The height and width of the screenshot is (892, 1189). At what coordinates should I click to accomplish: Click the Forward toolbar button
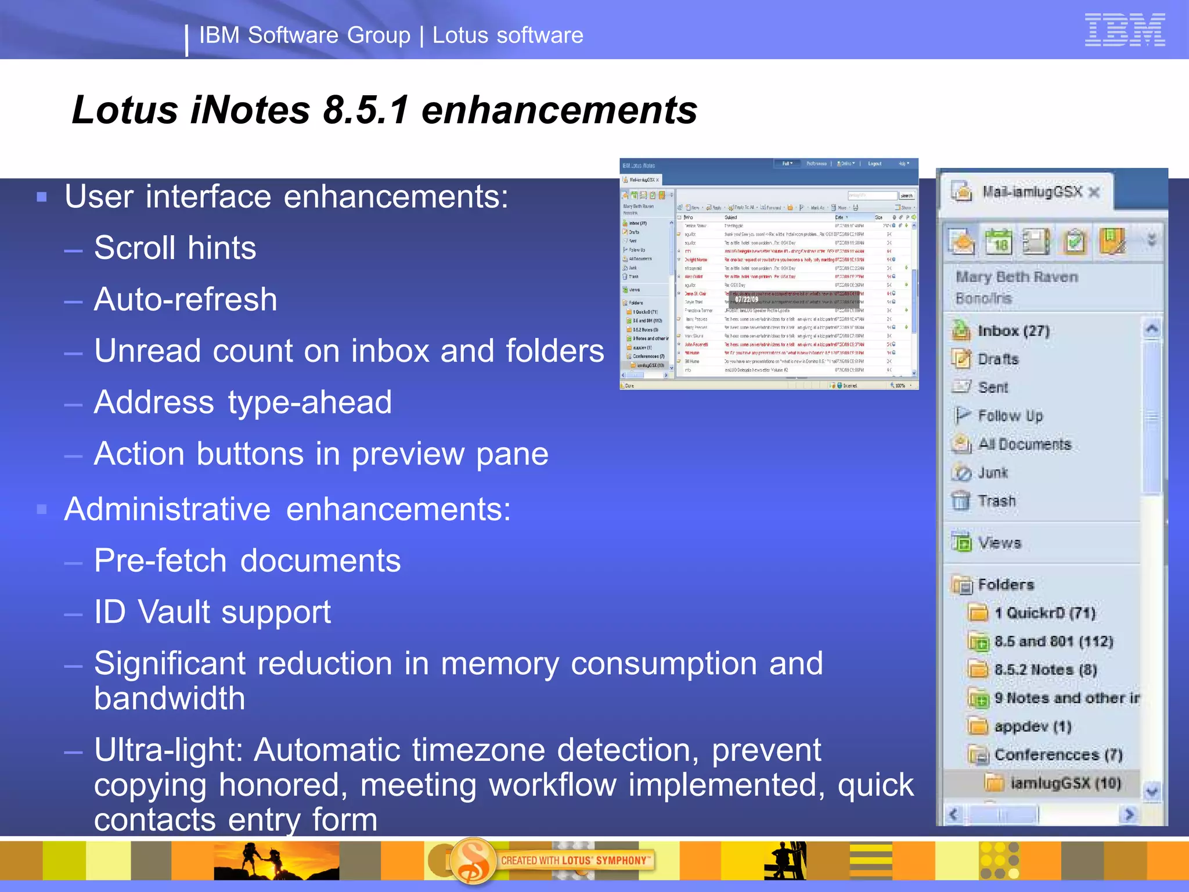772,207
